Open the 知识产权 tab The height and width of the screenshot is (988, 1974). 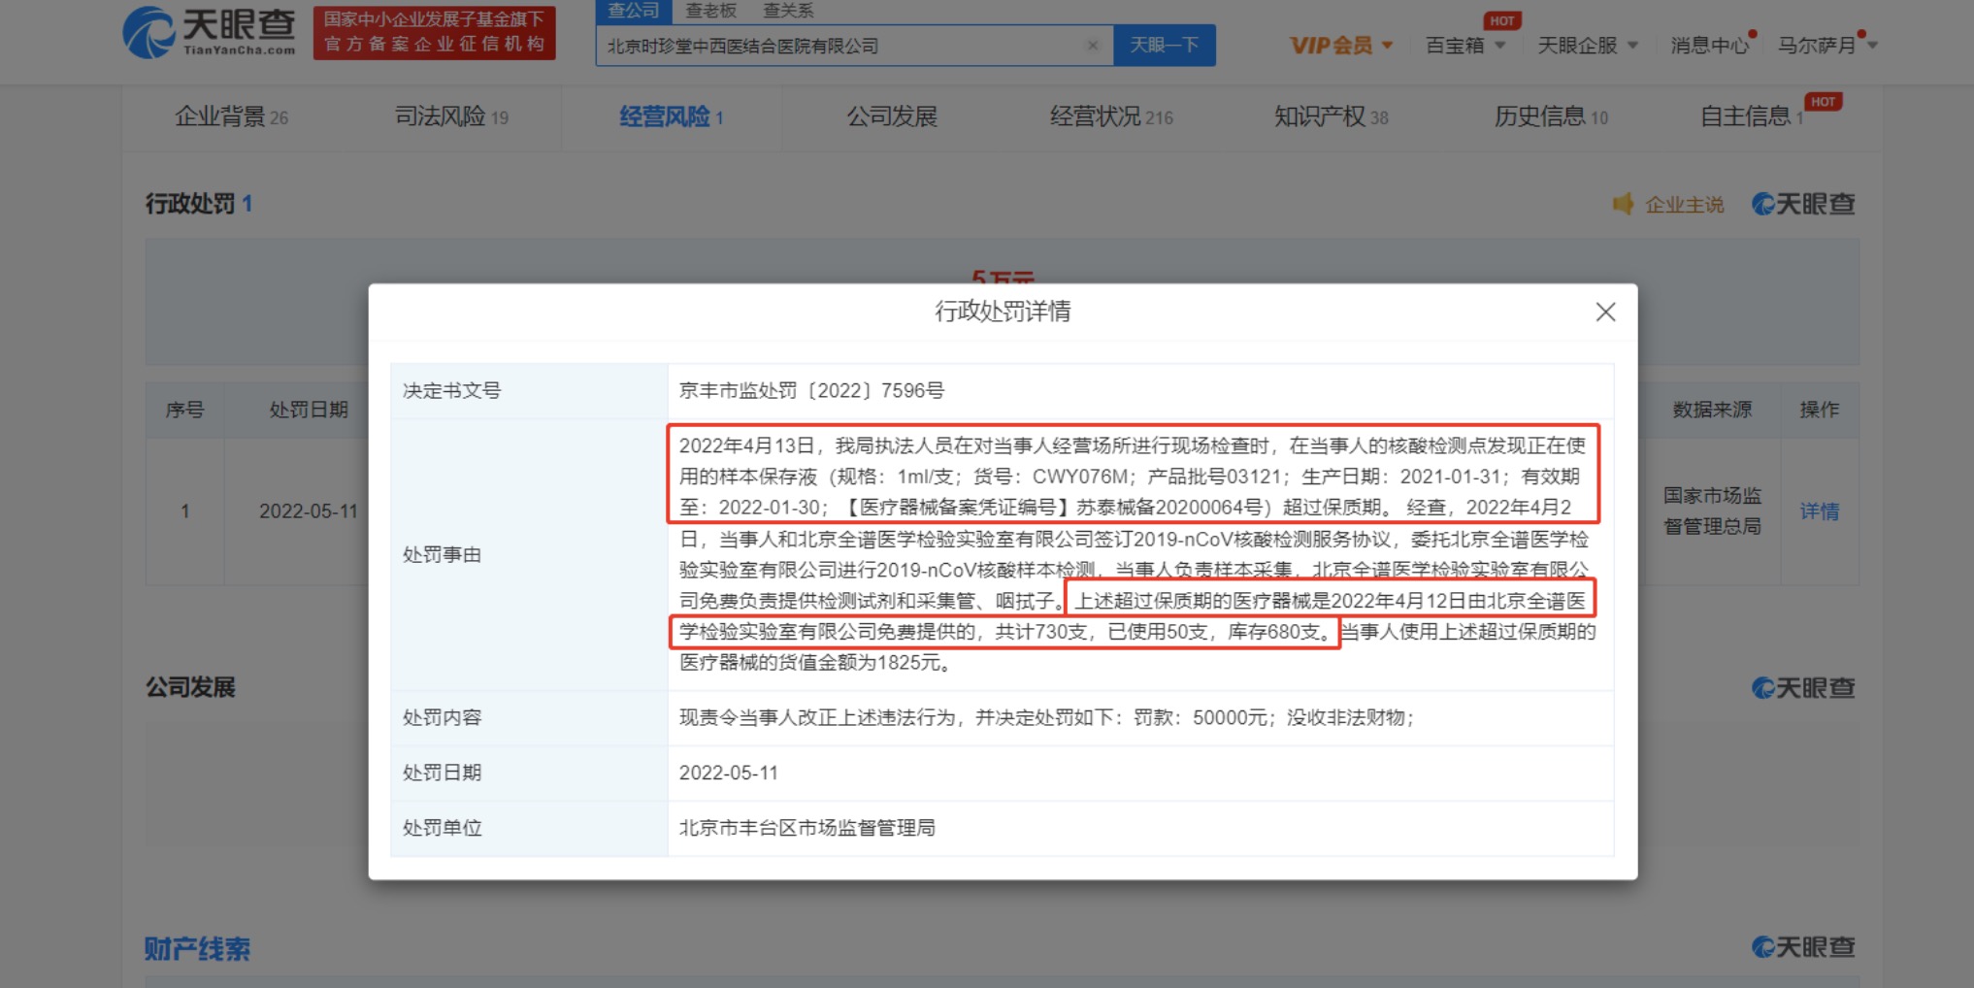[x=1331, y=117]
